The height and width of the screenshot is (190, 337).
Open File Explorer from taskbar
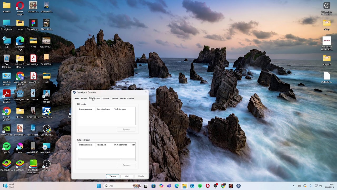(184, 186)
